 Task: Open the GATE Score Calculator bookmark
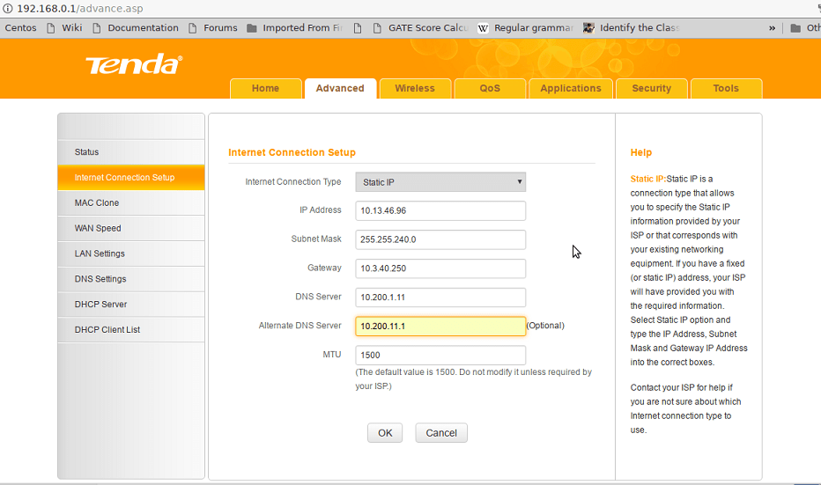click(x=421, y=28)
